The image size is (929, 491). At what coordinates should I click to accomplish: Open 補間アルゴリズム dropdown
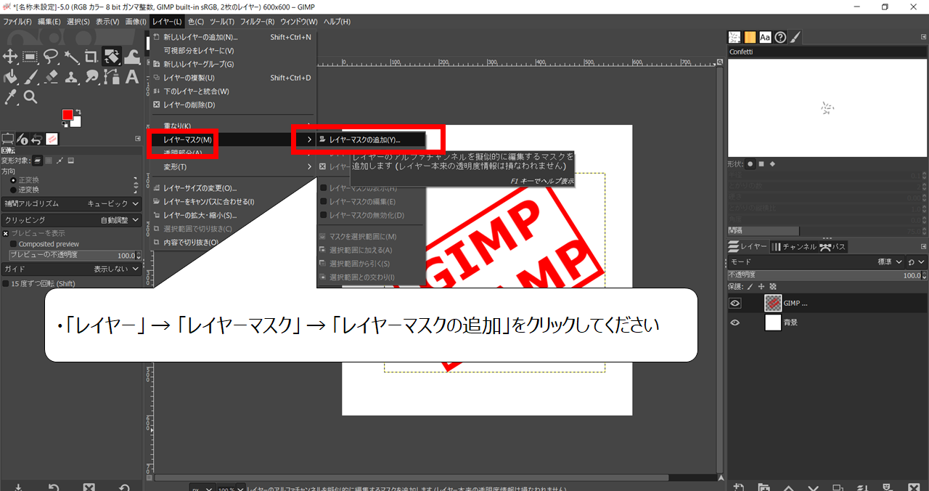point(71,204)
